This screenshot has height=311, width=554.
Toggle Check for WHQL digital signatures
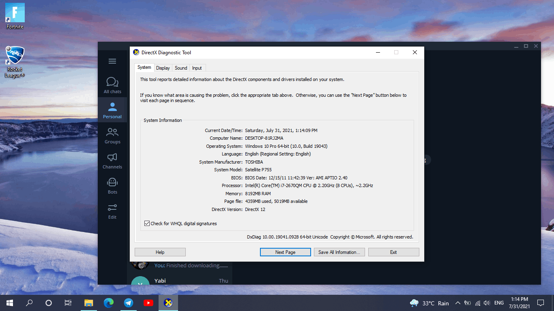click(x=147, y=224)
